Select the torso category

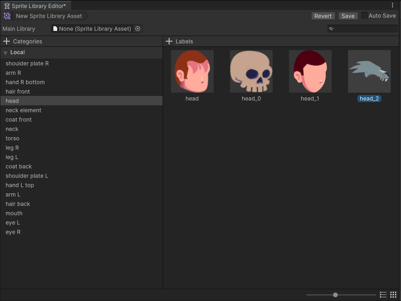[x=13, y=138]
